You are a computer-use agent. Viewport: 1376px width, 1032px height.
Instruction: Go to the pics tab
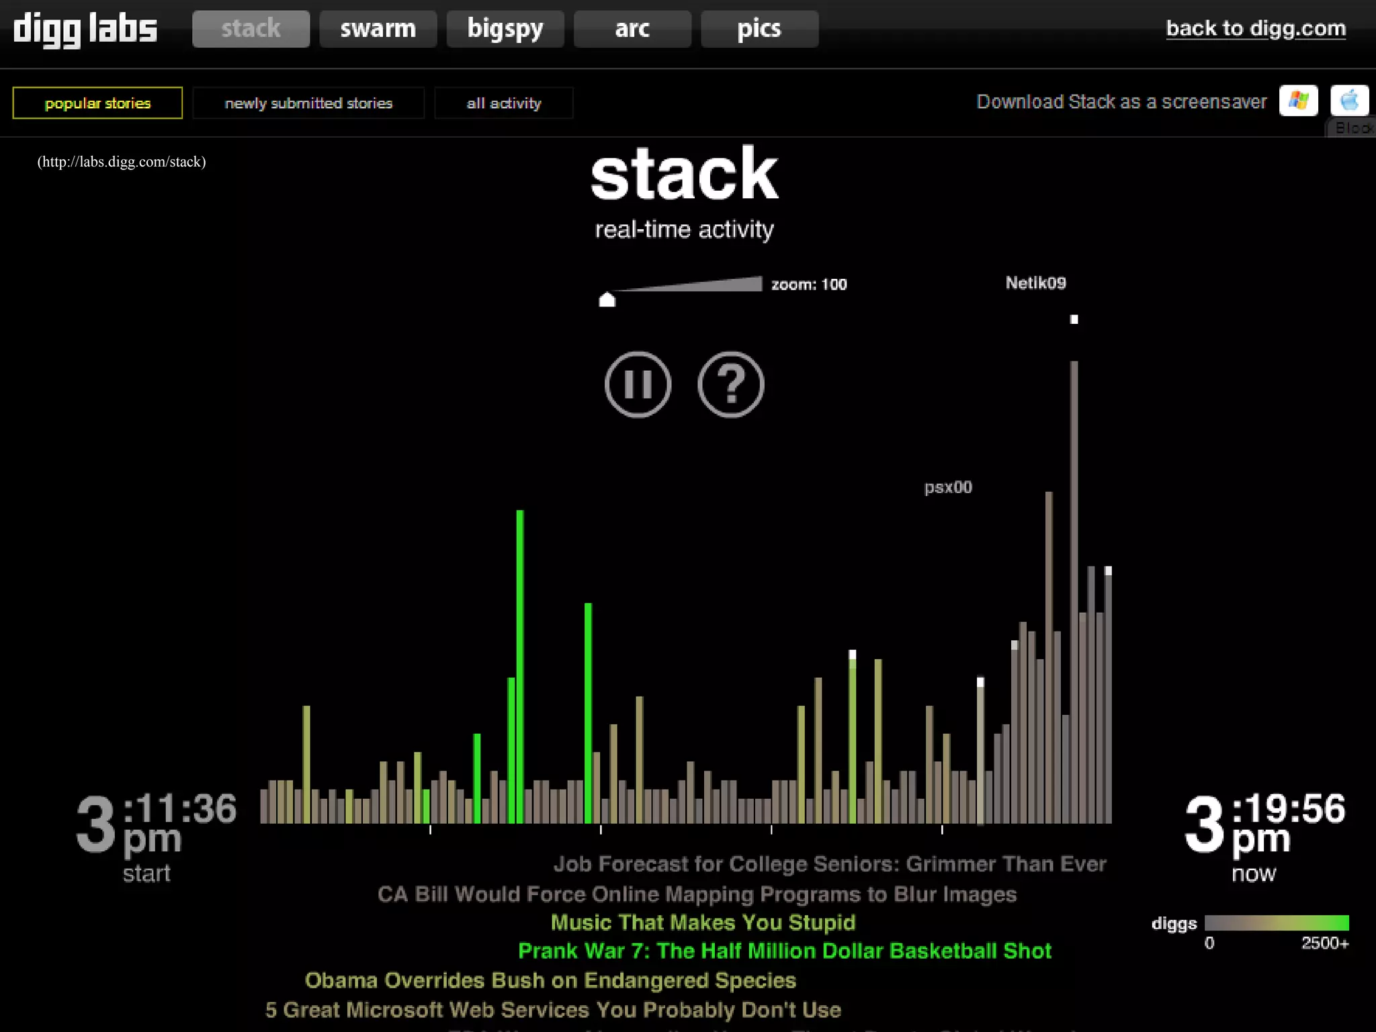[759, 29]
